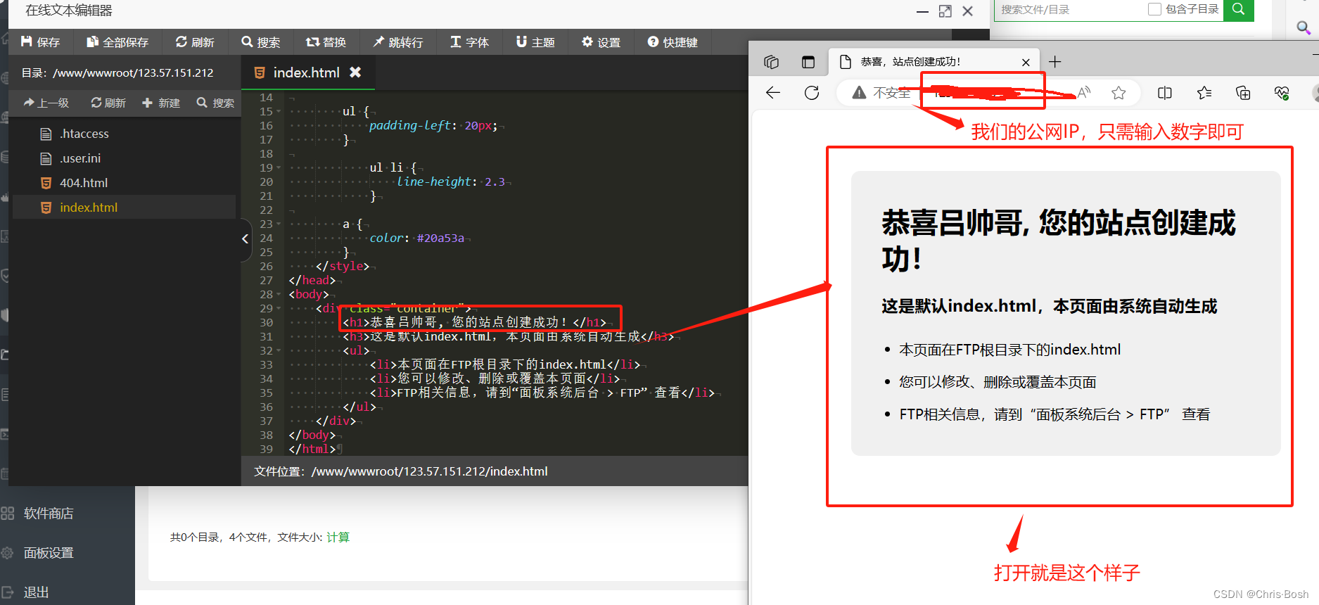The image size is (1319, 605).
Task: Click the magnifier icon at far right
Action: [1303, 27]
